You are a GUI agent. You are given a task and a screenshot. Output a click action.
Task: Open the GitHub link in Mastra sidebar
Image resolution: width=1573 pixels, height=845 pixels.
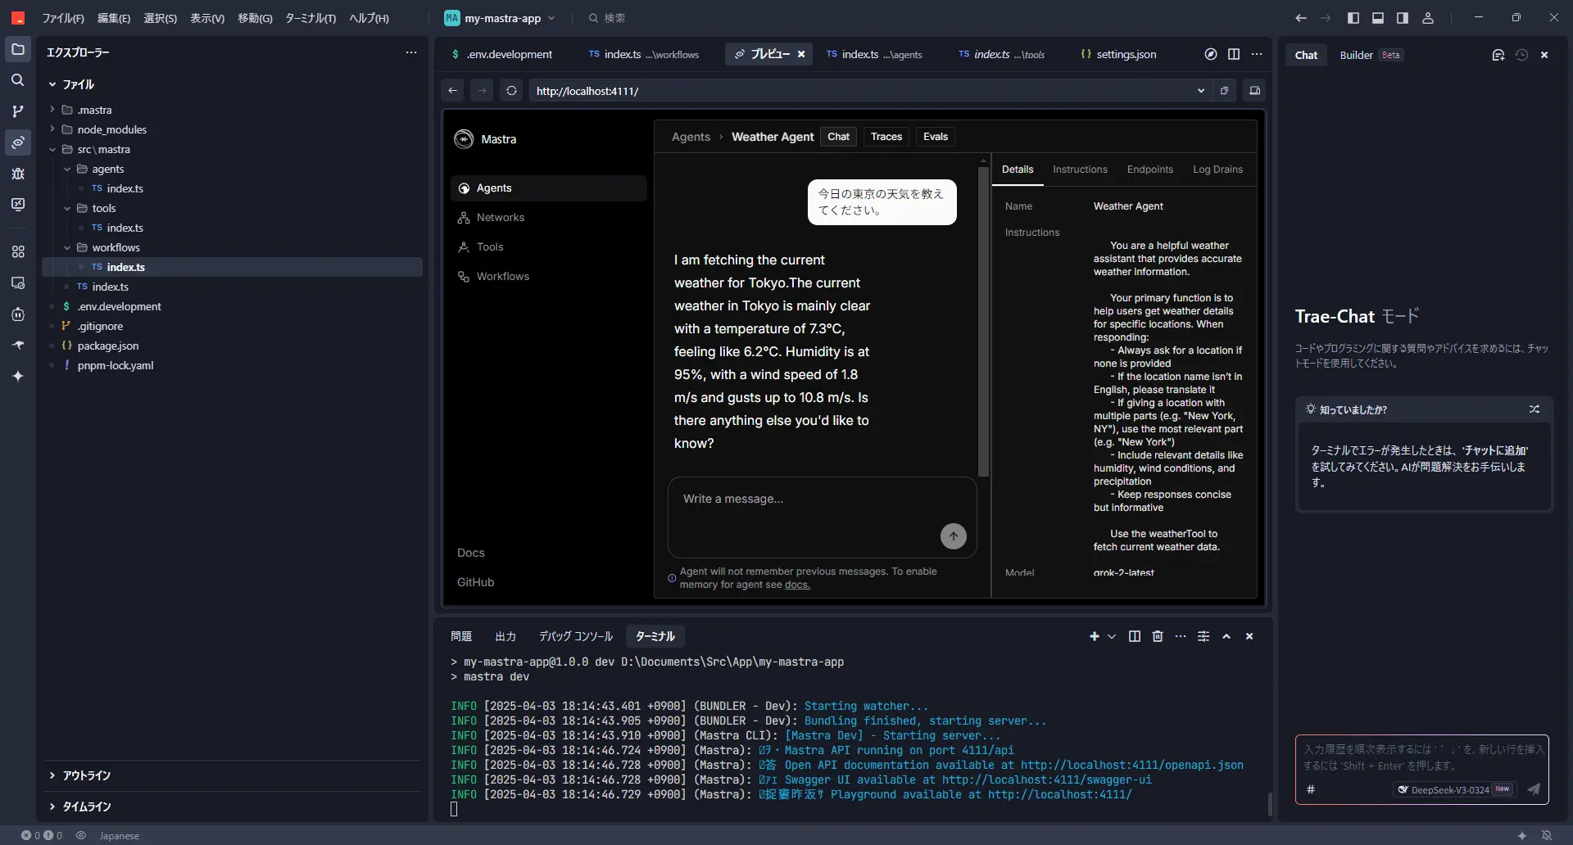[x=475, y=582]
